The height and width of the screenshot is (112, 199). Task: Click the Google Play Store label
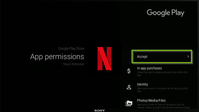[x=71, y=48]
